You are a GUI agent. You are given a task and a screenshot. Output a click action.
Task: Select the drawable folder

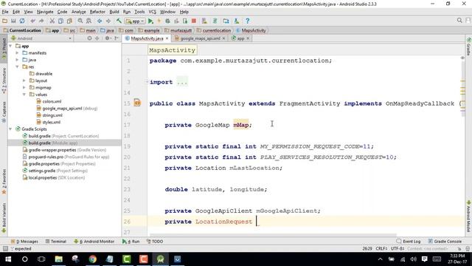[41, 74]
